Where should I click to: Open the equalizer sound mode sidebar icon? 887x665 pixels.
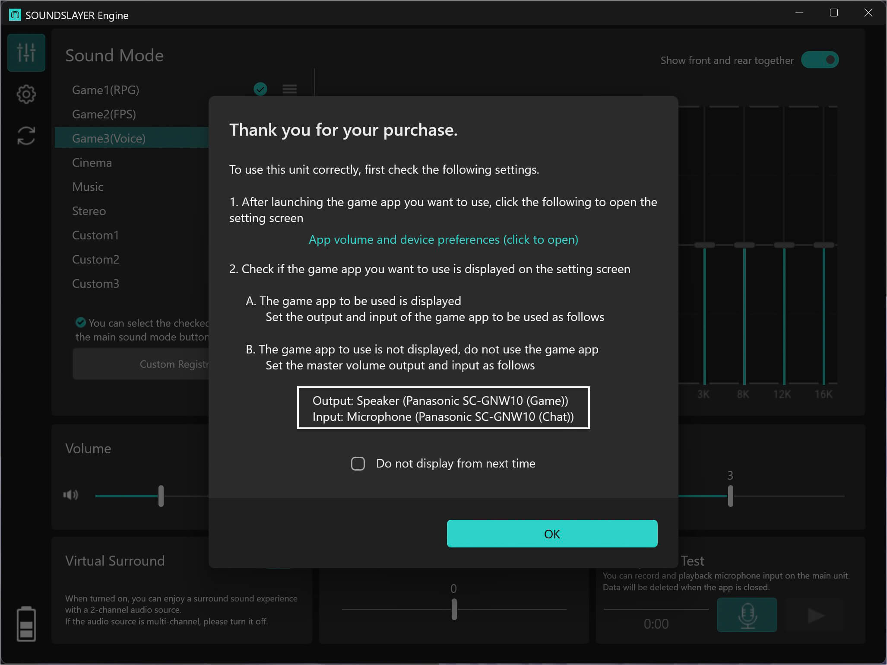[x=26, y=53]
